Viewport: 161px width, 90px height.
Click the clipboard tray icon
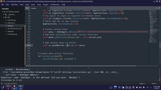(x=133, y=87)
